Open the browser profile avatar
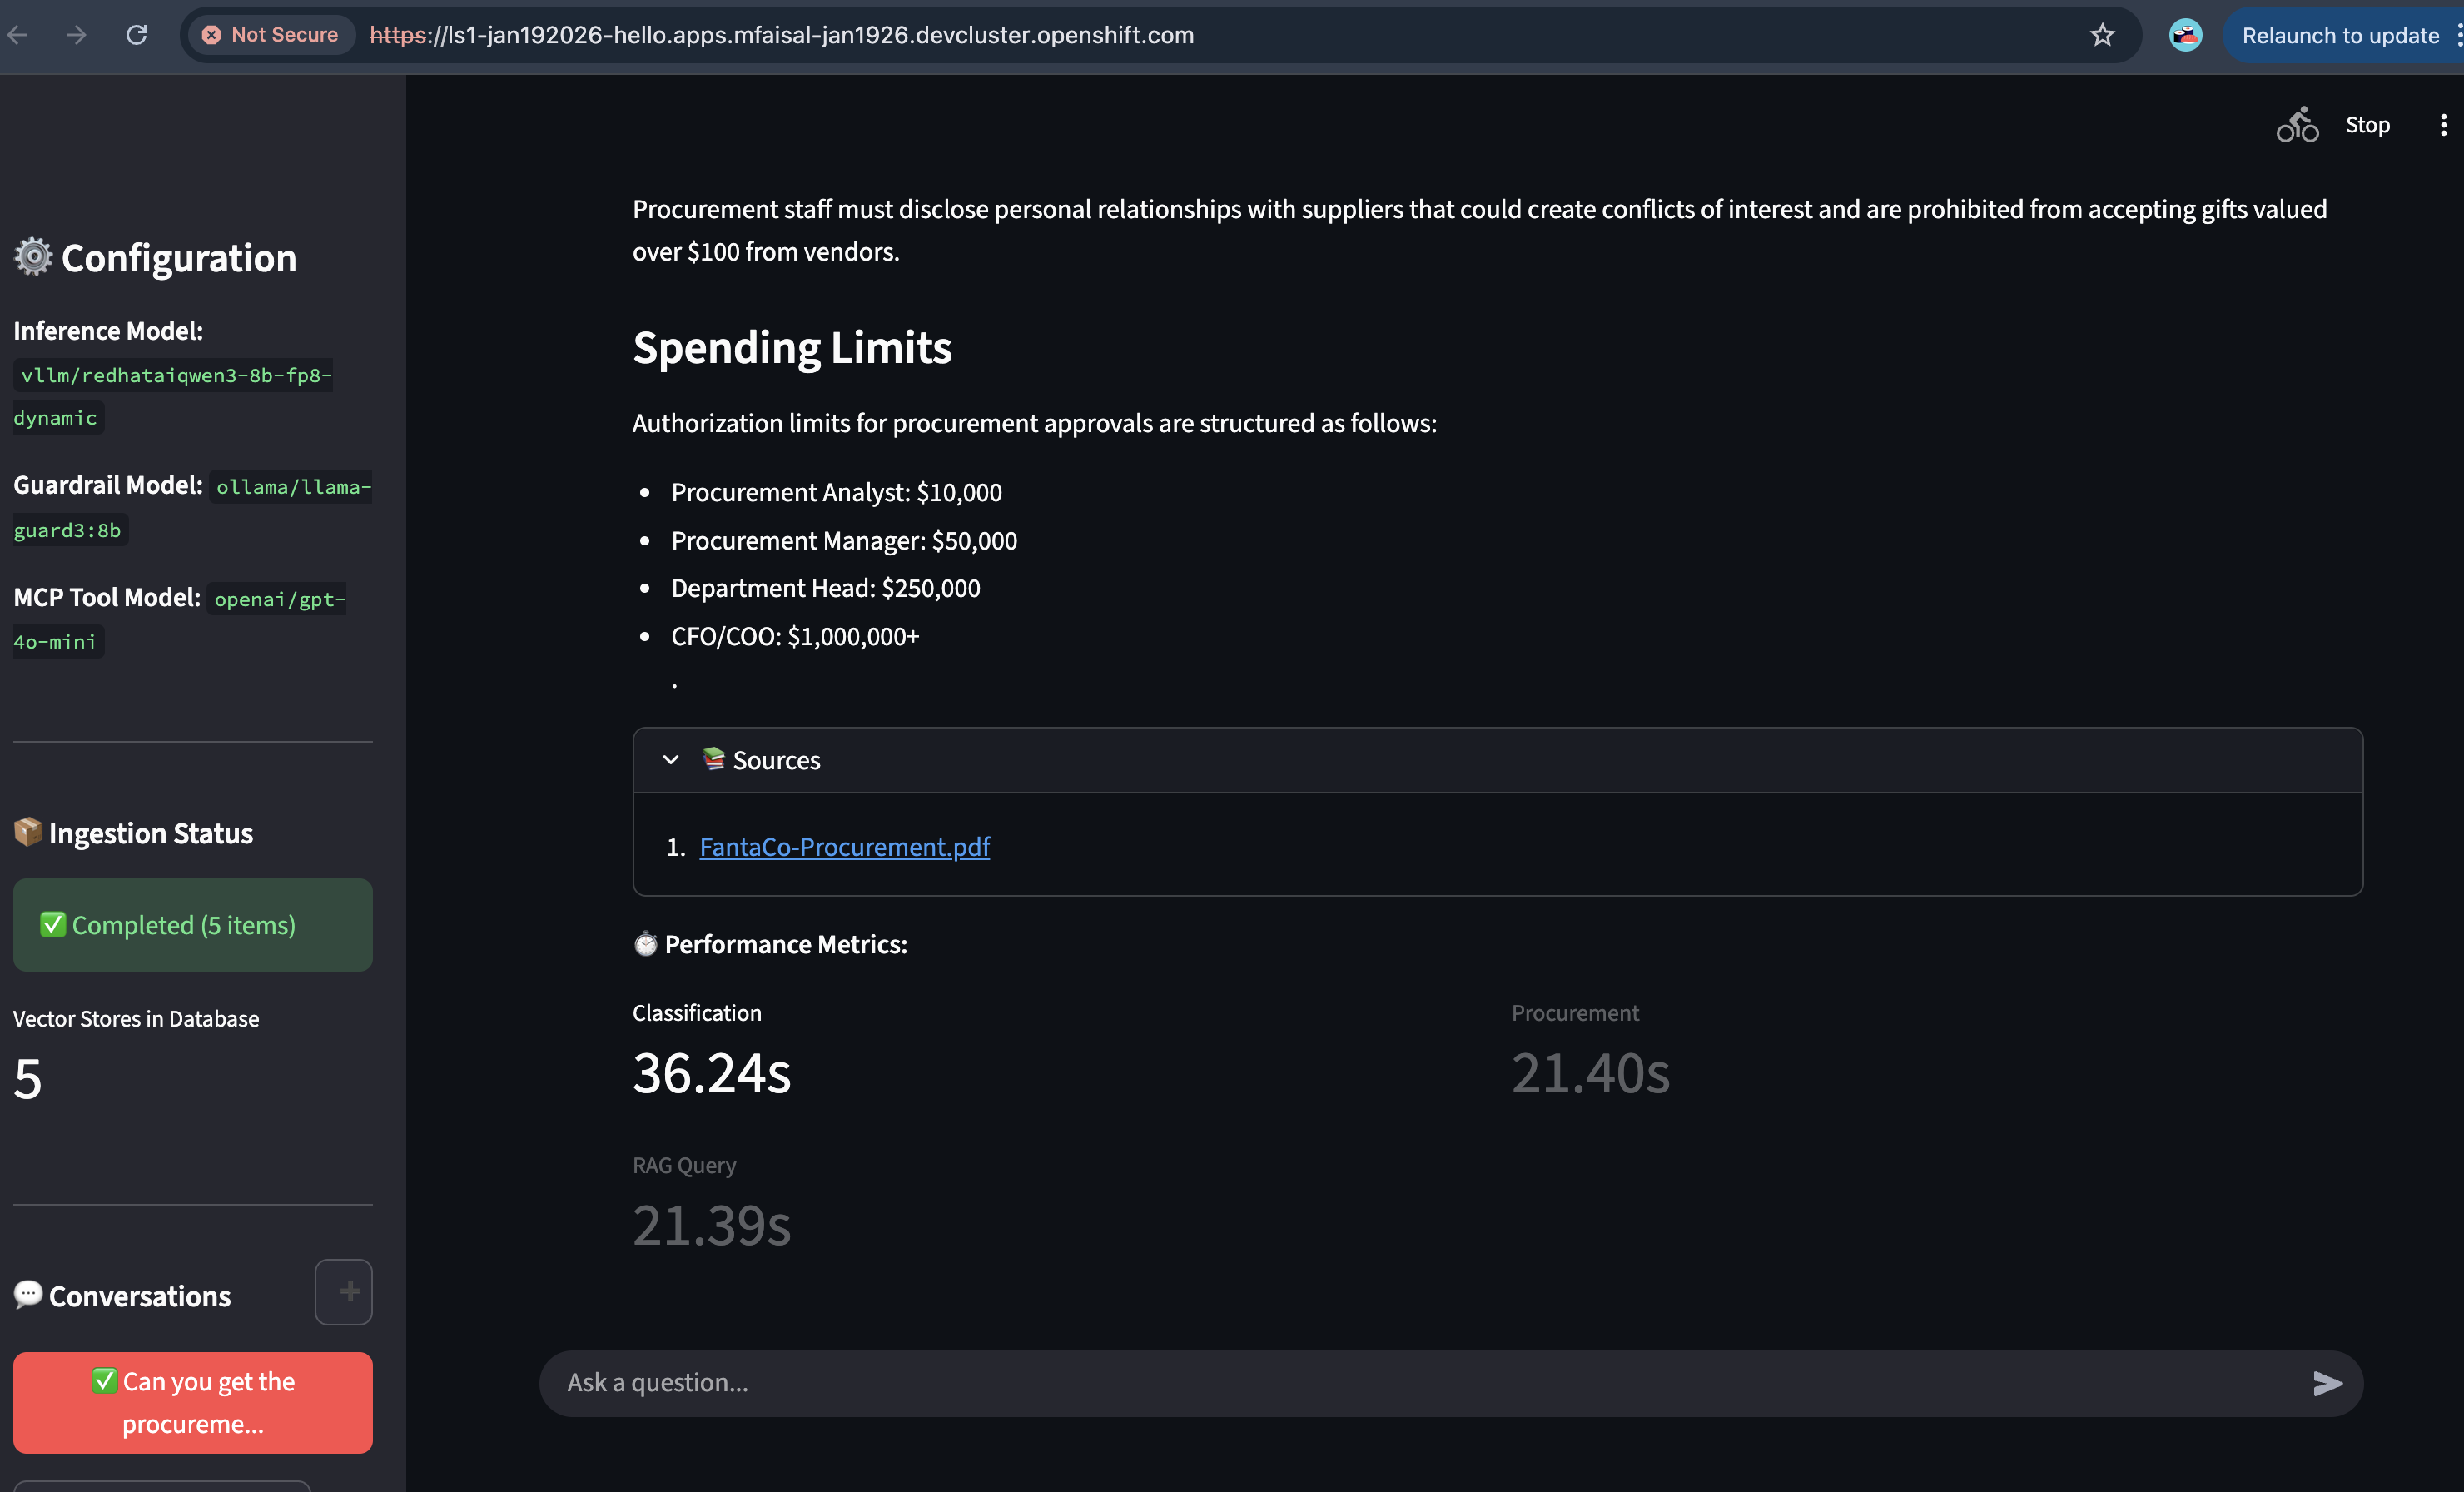 tap(2185, 35)
